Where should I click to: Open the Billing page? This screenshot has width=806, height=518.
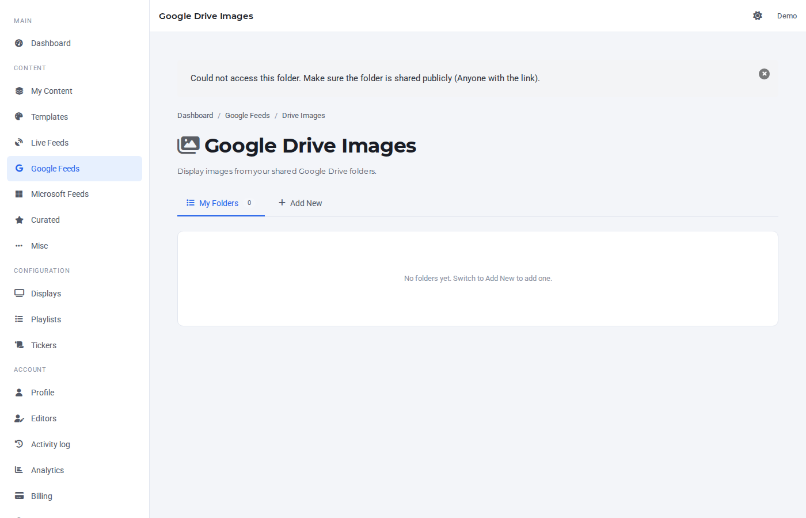coord(74,496)
